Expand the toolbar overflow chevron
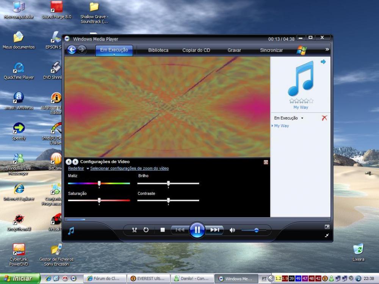 (327, 50)
